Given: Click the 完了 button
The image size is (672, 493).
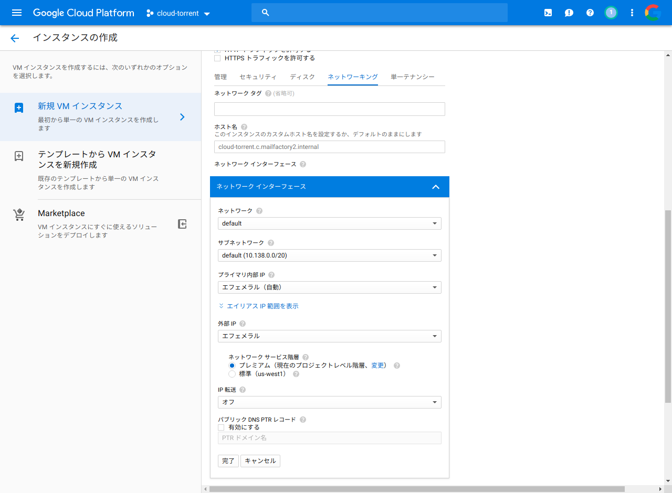Looking at the screenshot, I should 228,461.
